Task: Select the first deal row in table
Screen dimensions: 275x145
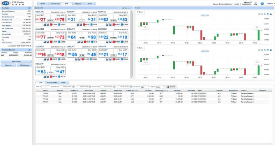Action: coord(153,93)
